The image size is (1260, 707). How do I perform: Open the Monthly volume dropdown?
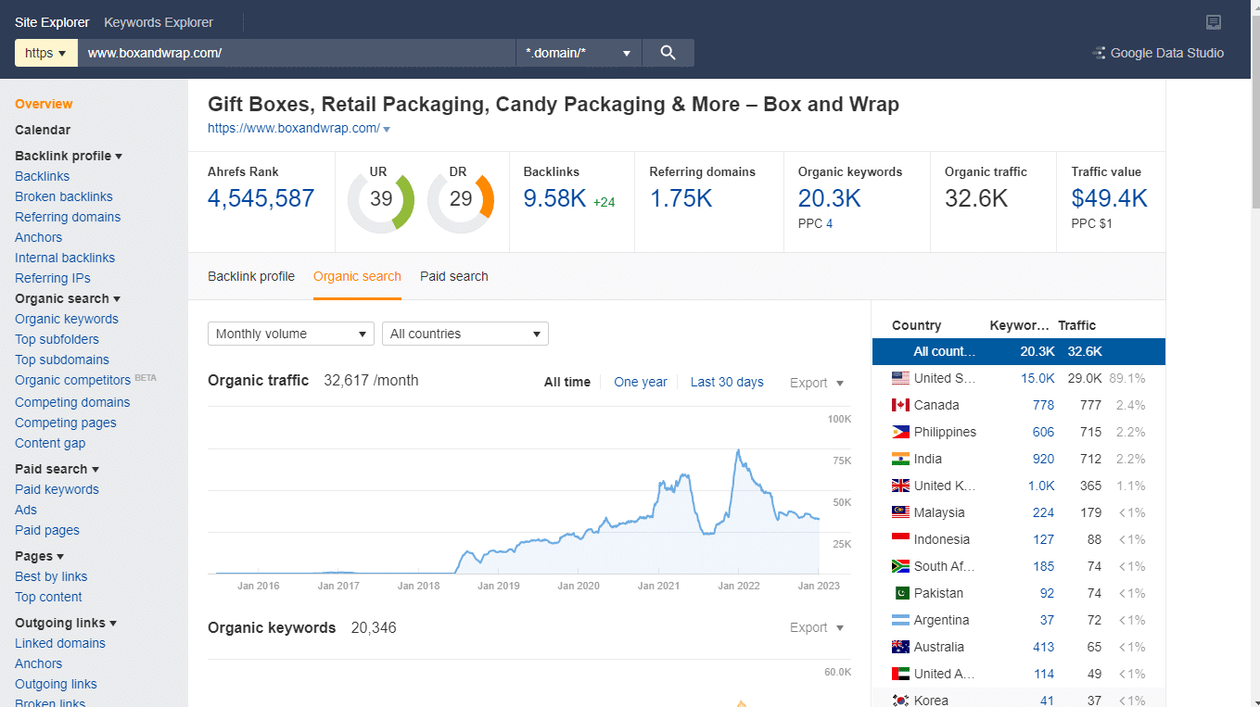coord(290,334)
